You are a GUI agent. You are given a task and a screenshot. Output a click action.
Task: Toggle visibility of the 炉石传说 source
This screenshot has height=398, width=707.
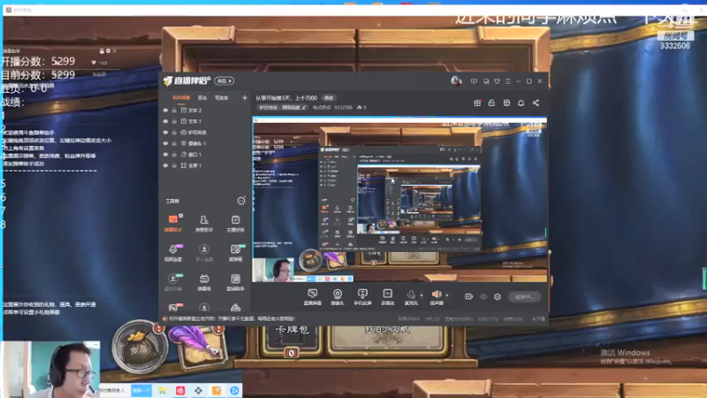(x=165, y=133)
